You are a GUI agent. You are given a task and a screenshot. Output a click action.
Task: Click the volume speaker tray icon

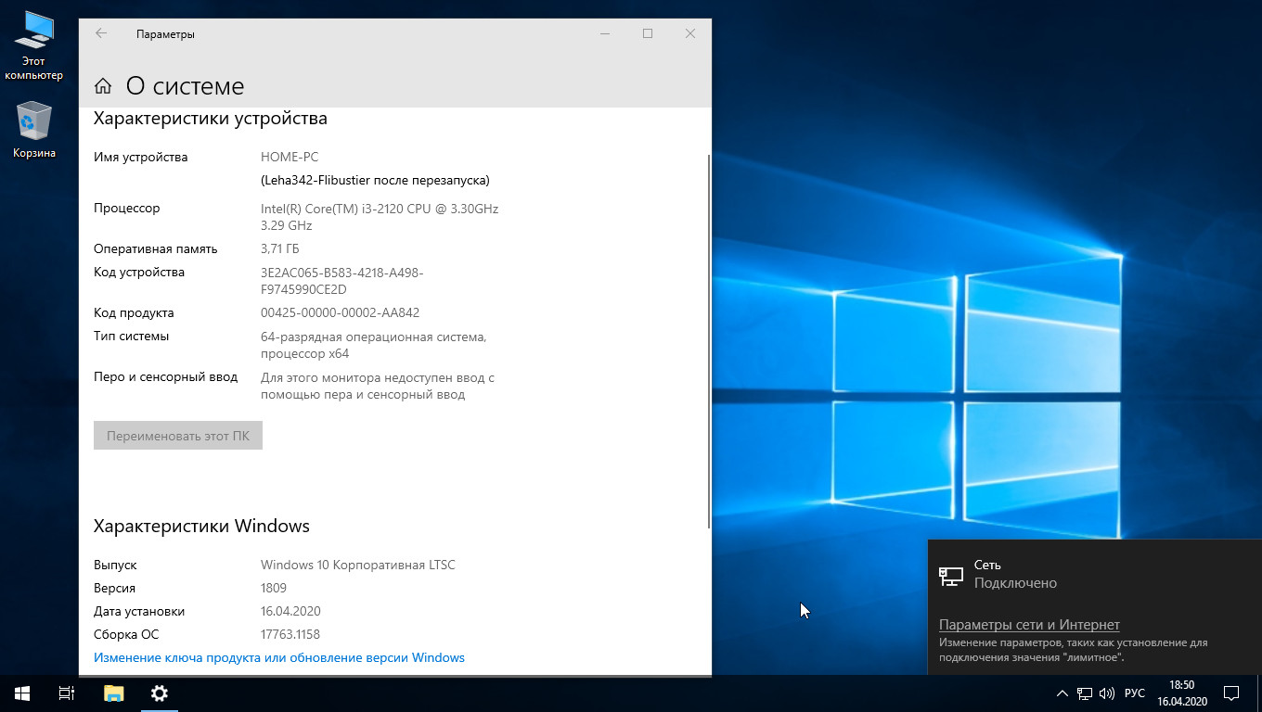(1106, 693)
